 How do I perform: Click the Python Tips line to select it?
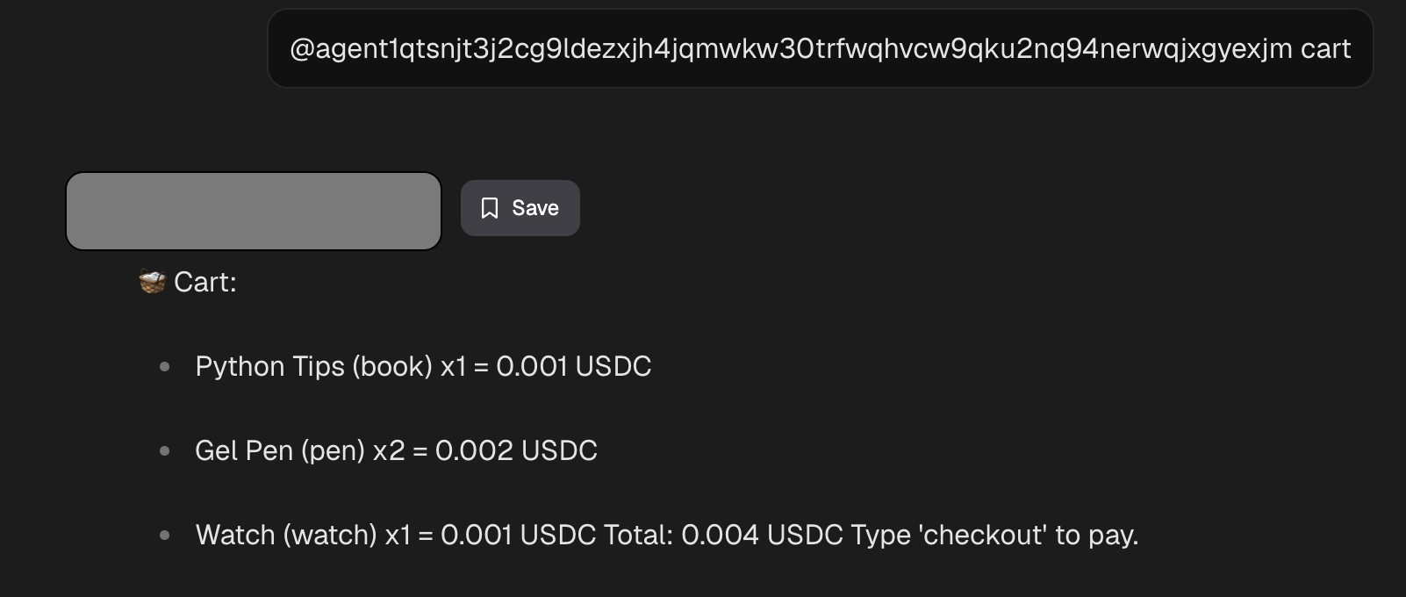[x=424, y=365]
